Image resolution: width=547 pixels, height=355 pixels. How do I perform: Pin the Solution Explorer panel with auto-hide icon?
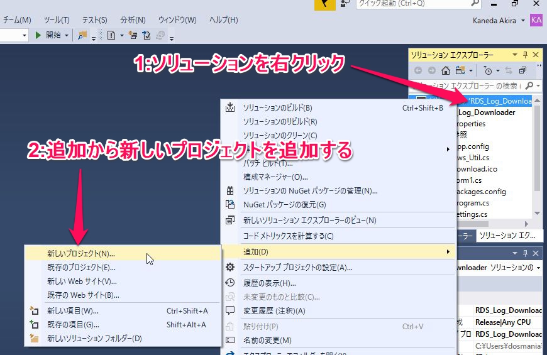coord(526,55)
